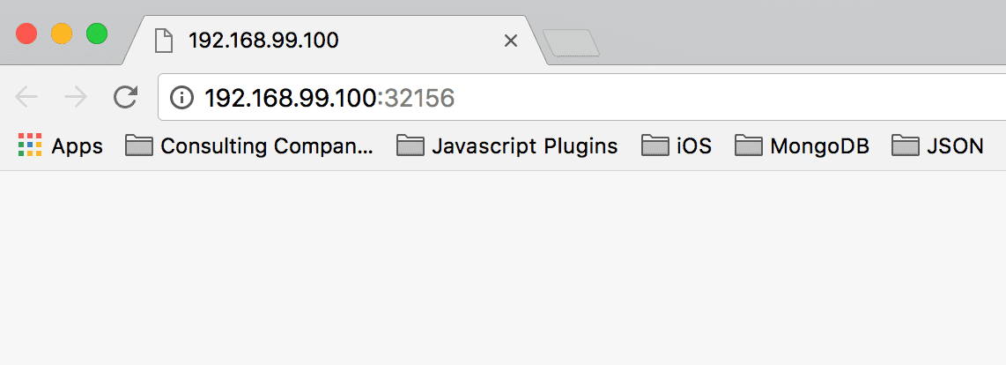This screenshot has height=365, width=1006.
Task: Focus the address bar showing 192.168.99.100:32156
Action: point(581,97)
